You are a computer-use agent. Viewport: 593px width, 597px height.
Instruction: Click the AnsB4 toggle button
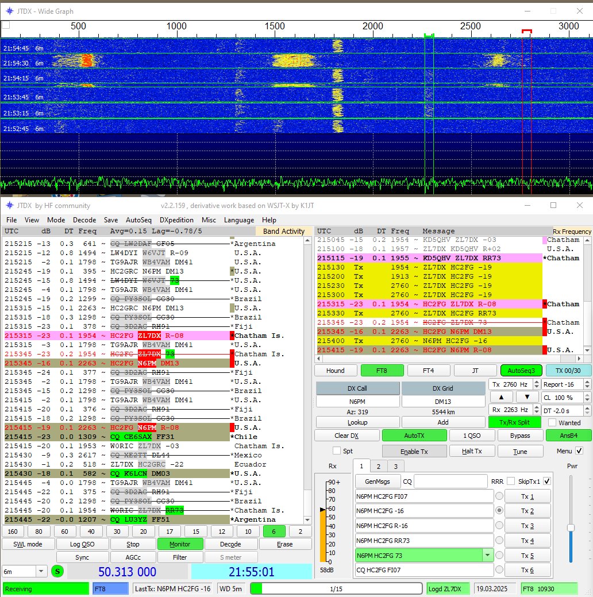pos(569,435)
